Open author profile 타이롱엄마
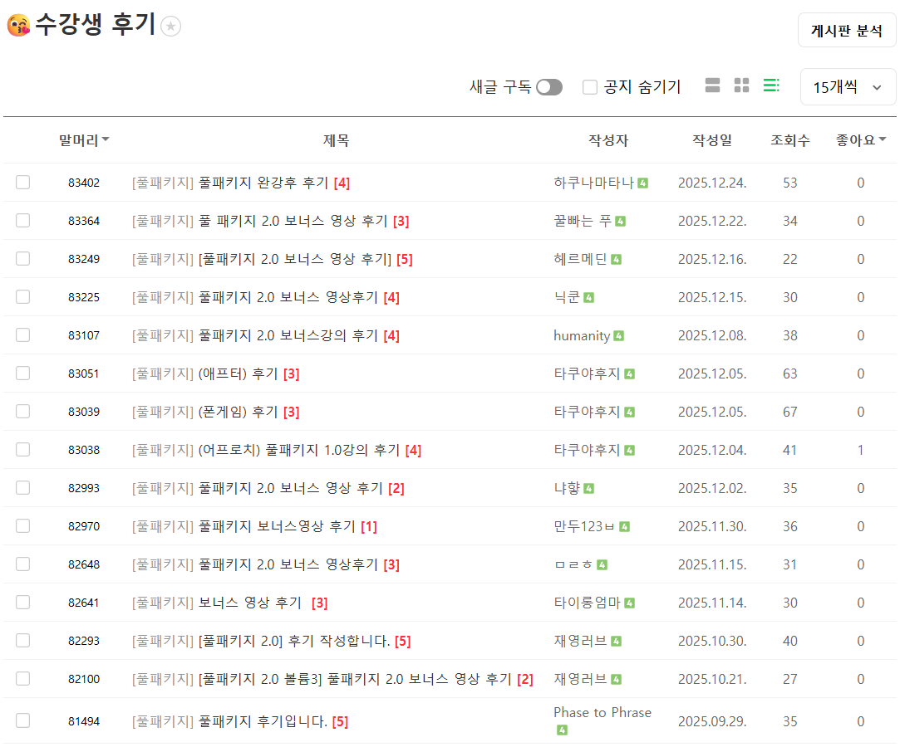The width and height of the screenshot is (900, 747). tap(587, 603)
